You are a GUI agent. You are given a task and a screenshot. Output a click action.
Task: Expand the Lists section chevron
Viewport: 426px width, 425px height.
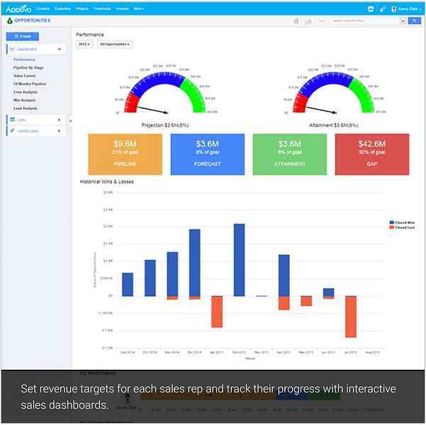point(59,120)
